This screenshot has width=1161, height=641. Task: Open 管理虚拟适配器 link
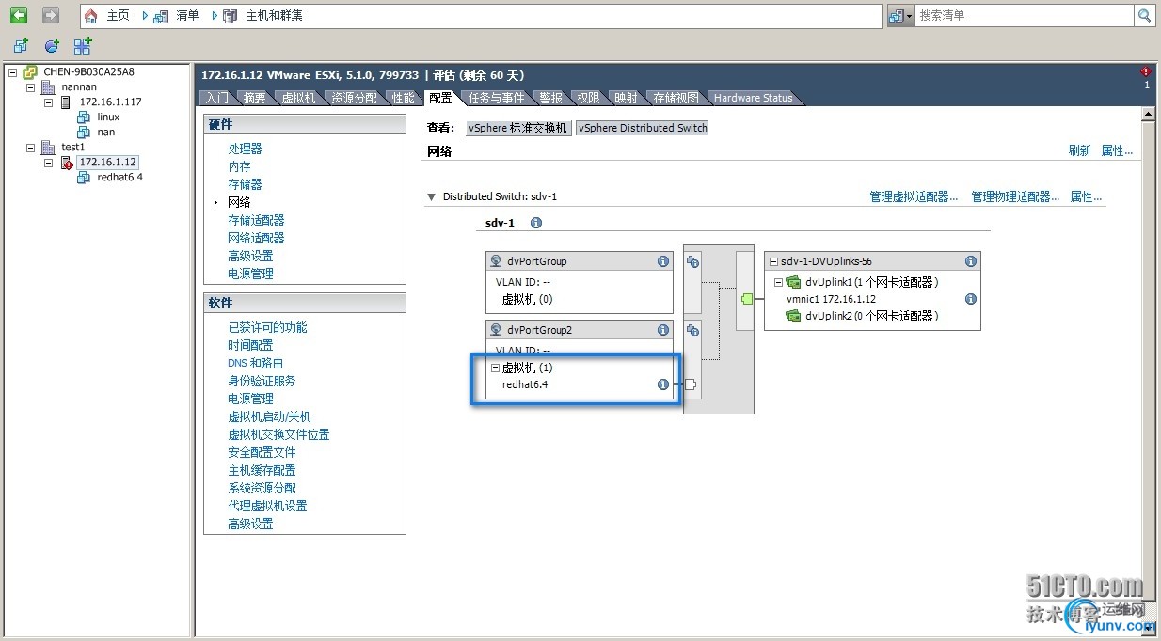tap(914, 196)
